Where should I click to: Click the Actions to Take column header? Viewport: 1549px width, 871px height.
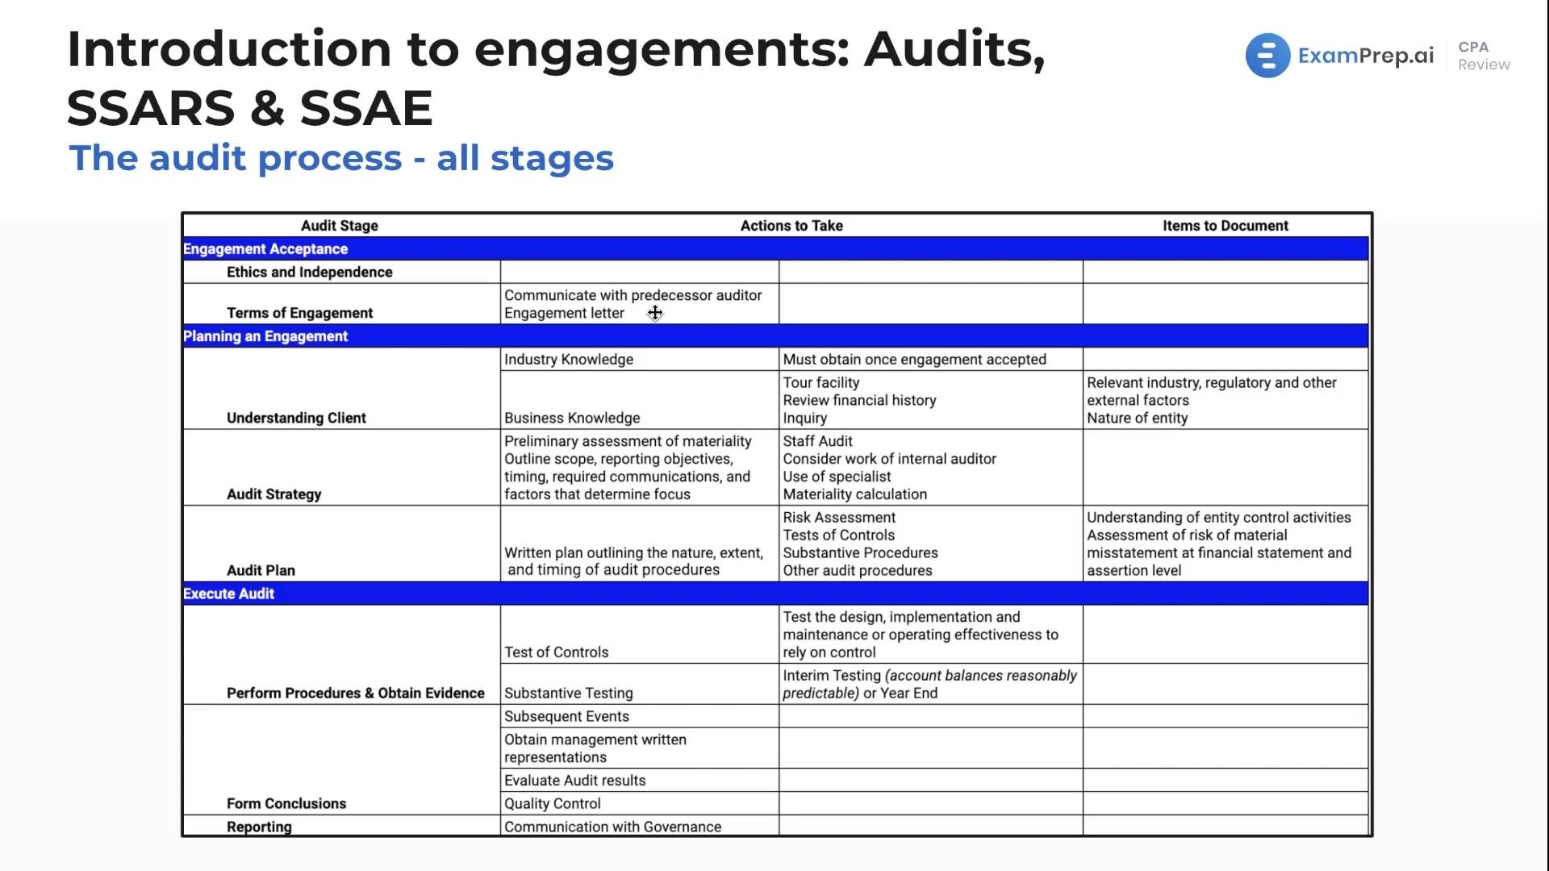pos(791,226)
